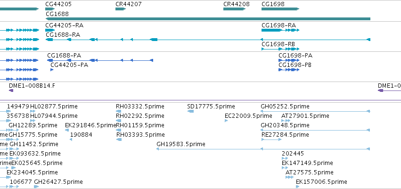Select the RE27284.5prime EST feature
The image size is (401, 189).
pos(271,140)
